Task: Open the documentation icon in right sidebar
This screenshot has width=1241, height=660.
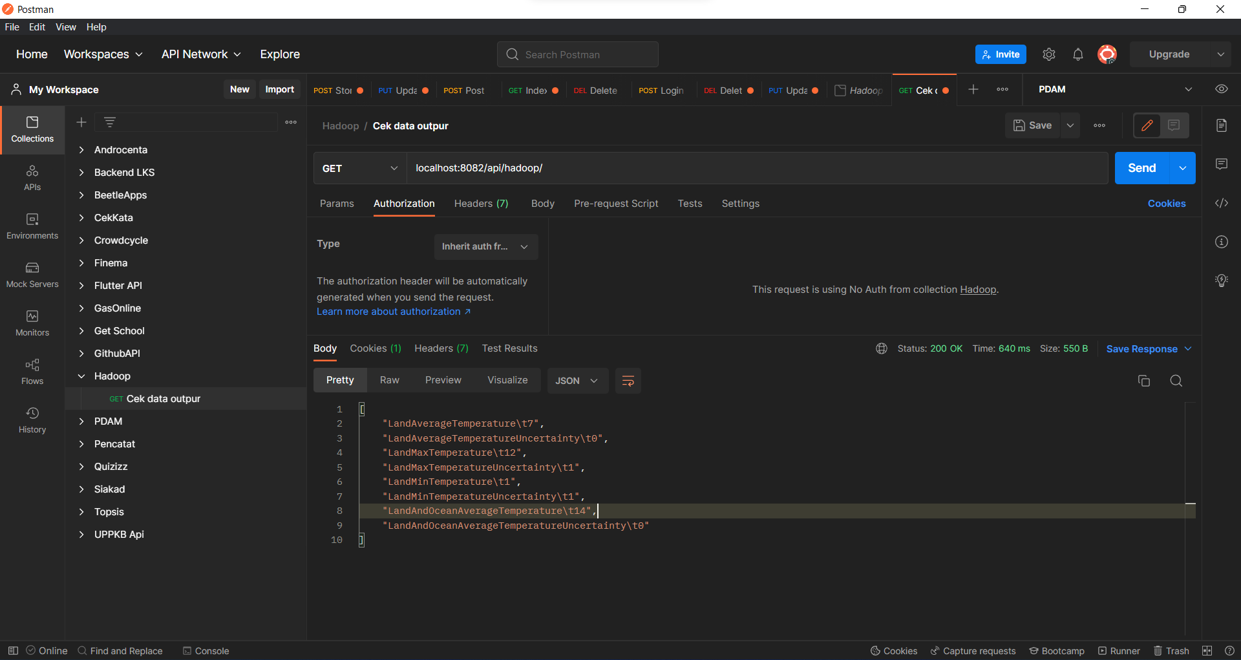Action: (x=1222, y=125)
